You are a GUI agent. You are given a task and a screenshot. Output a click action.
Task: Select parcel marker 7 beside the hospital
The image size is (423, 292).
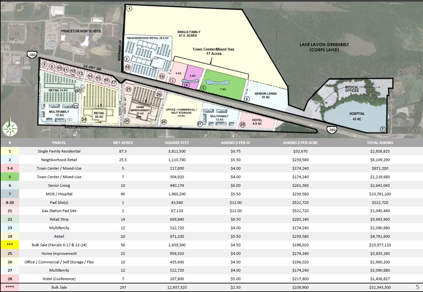382,129
